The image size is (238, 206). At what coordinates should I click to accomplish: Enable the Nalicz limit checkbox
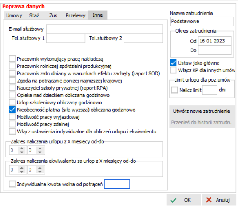(175, 90)
